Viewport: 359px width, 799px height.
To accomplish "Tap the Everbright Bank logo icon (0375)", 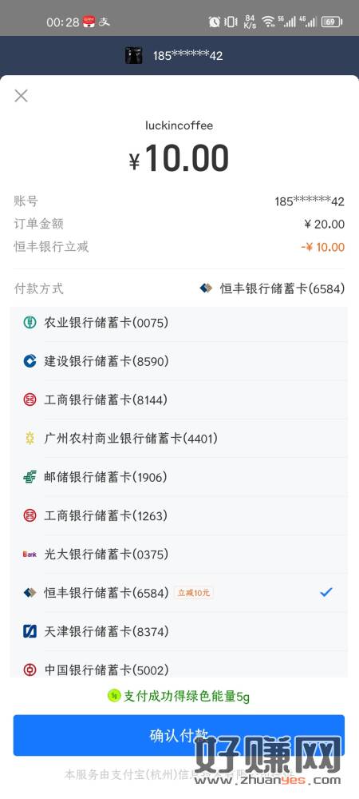I will tap(30, 555).
